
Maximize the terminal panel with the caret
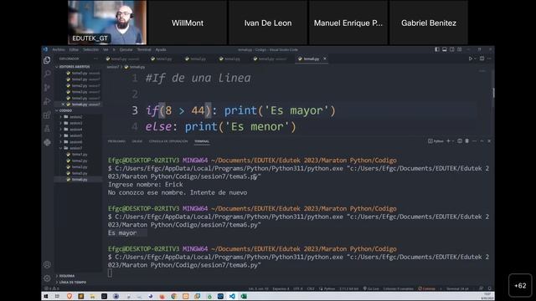[x=482, y=141]
